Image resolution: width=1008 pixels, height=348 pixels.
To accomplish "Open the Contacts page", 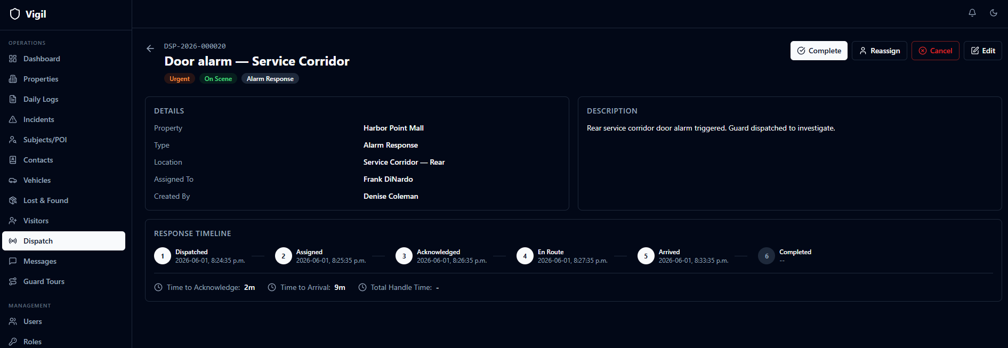I will point(63,160).
